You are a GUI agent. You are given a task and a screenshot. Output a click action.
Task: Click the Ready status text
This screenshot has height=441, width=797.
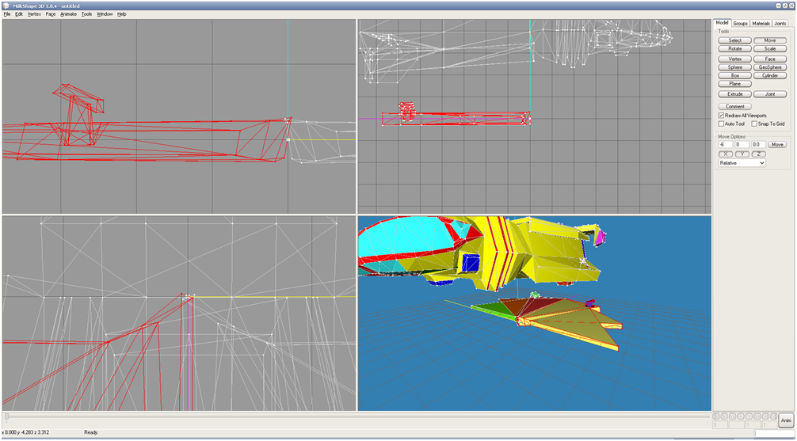tap(91, 433)
